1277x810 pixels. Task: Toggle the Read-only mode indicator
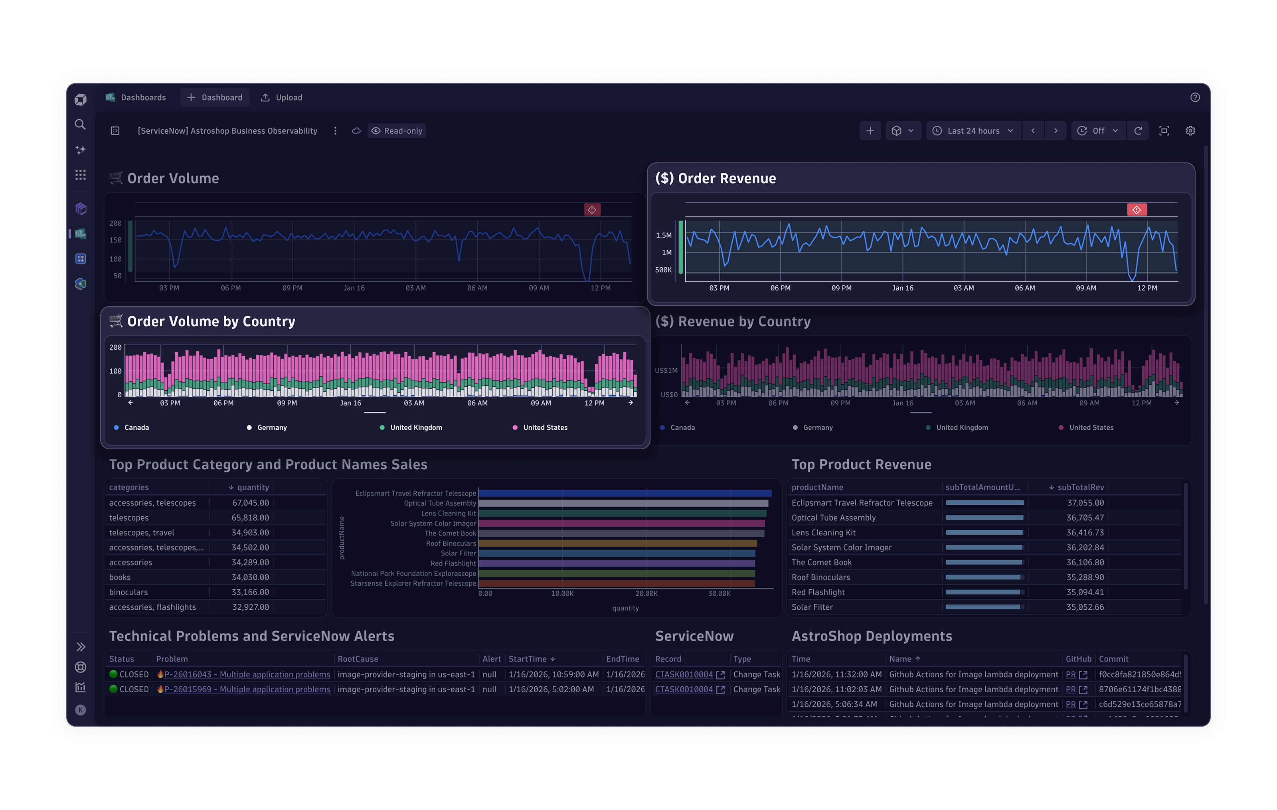[x=397, y=131]
